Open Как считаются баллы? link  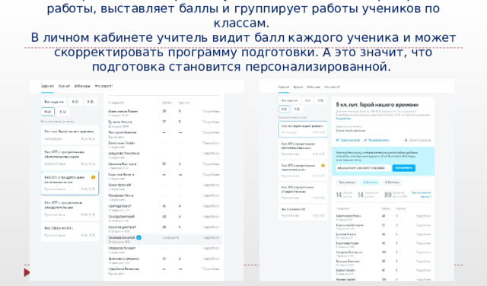coord(421,195)
